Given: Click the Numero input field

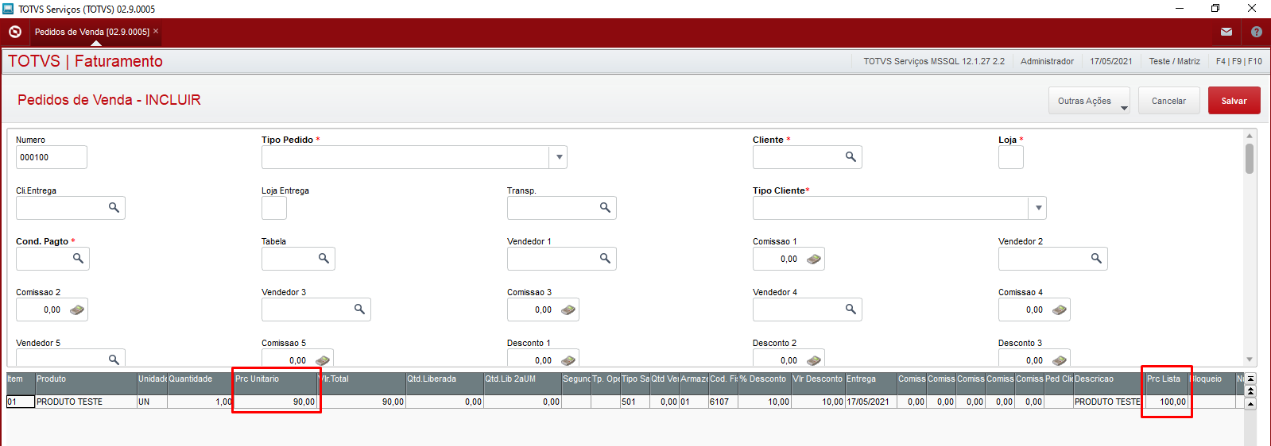Looking at the screenshot, I should tap(52, 157).
